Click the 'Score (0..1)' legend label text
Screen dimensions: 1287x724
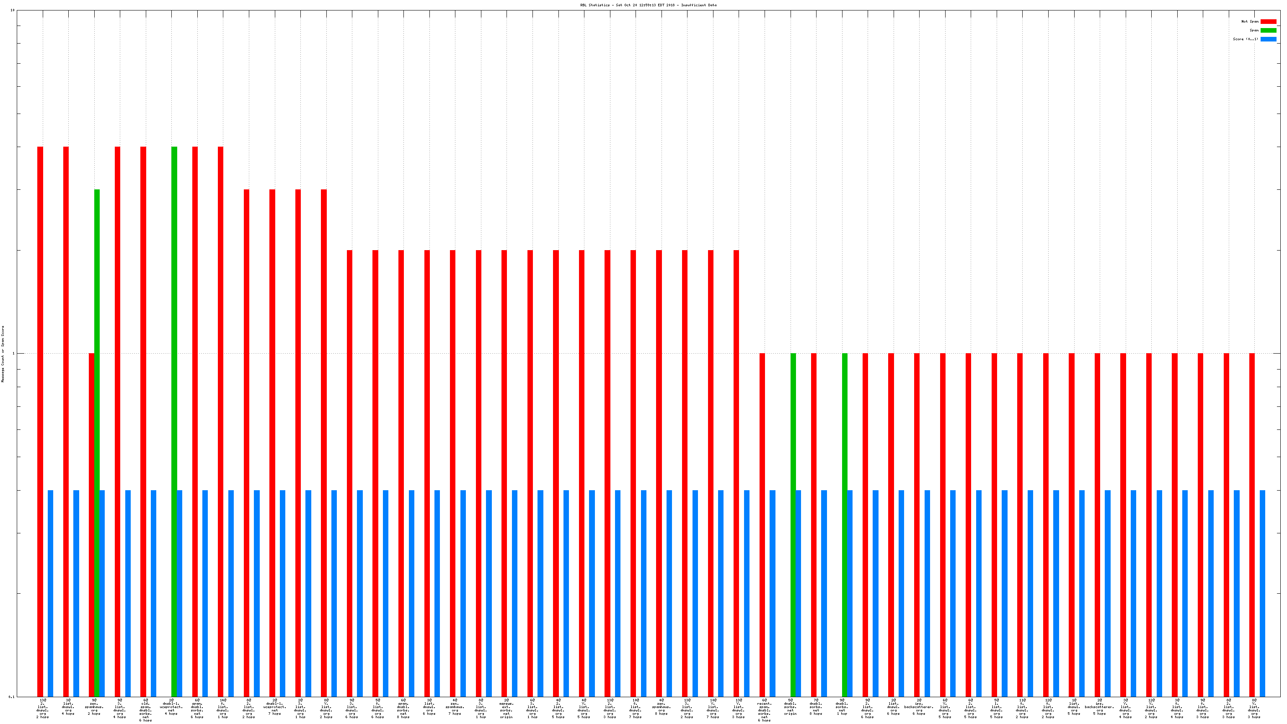(x=1245, y=39)
